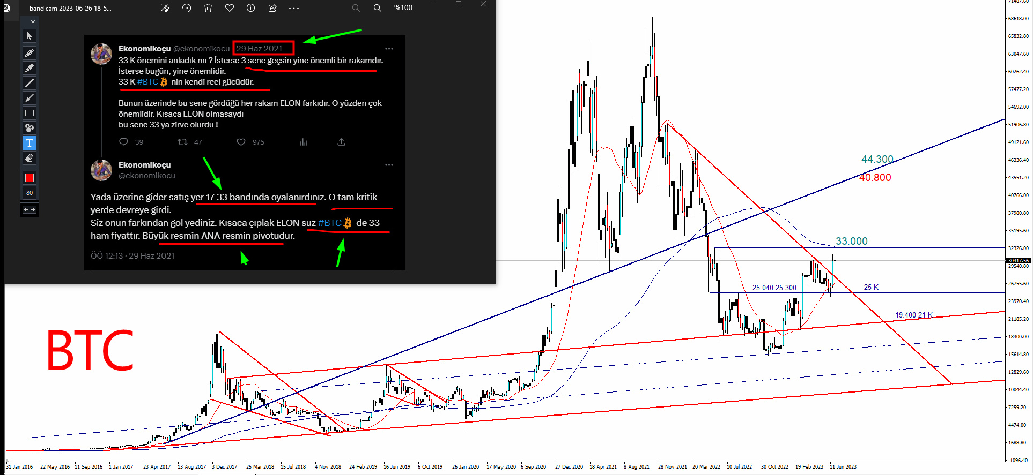Click the reply icon with 39 count
The height and width of the screenshot is (475, 1033).
click(124, 142)
